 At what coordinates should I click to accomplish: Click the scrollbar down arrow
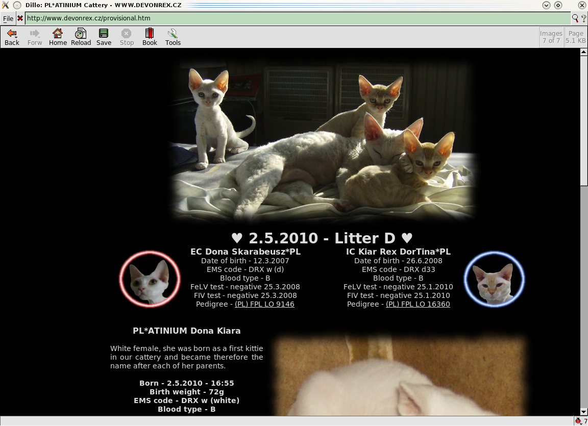coord(583,412)
